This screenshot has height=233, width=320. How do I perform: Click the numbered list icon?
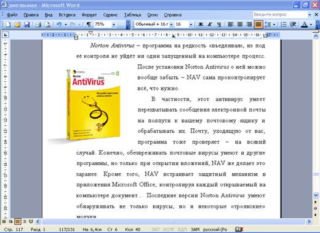click(284, 25)
